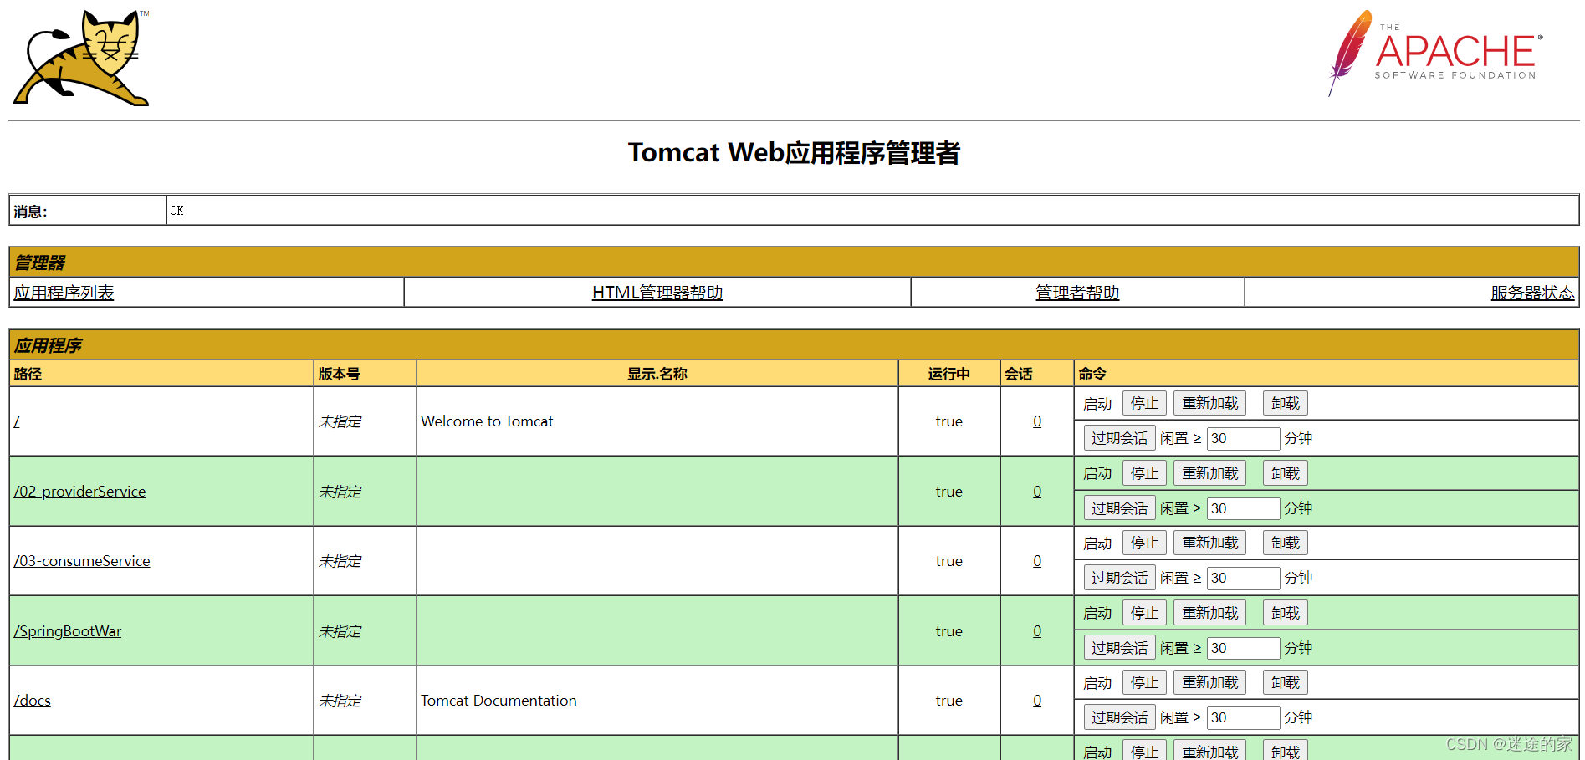Click the Apache Software Foundation logo
Screen dimensions: 1585x760
(x=1435, y=53)
